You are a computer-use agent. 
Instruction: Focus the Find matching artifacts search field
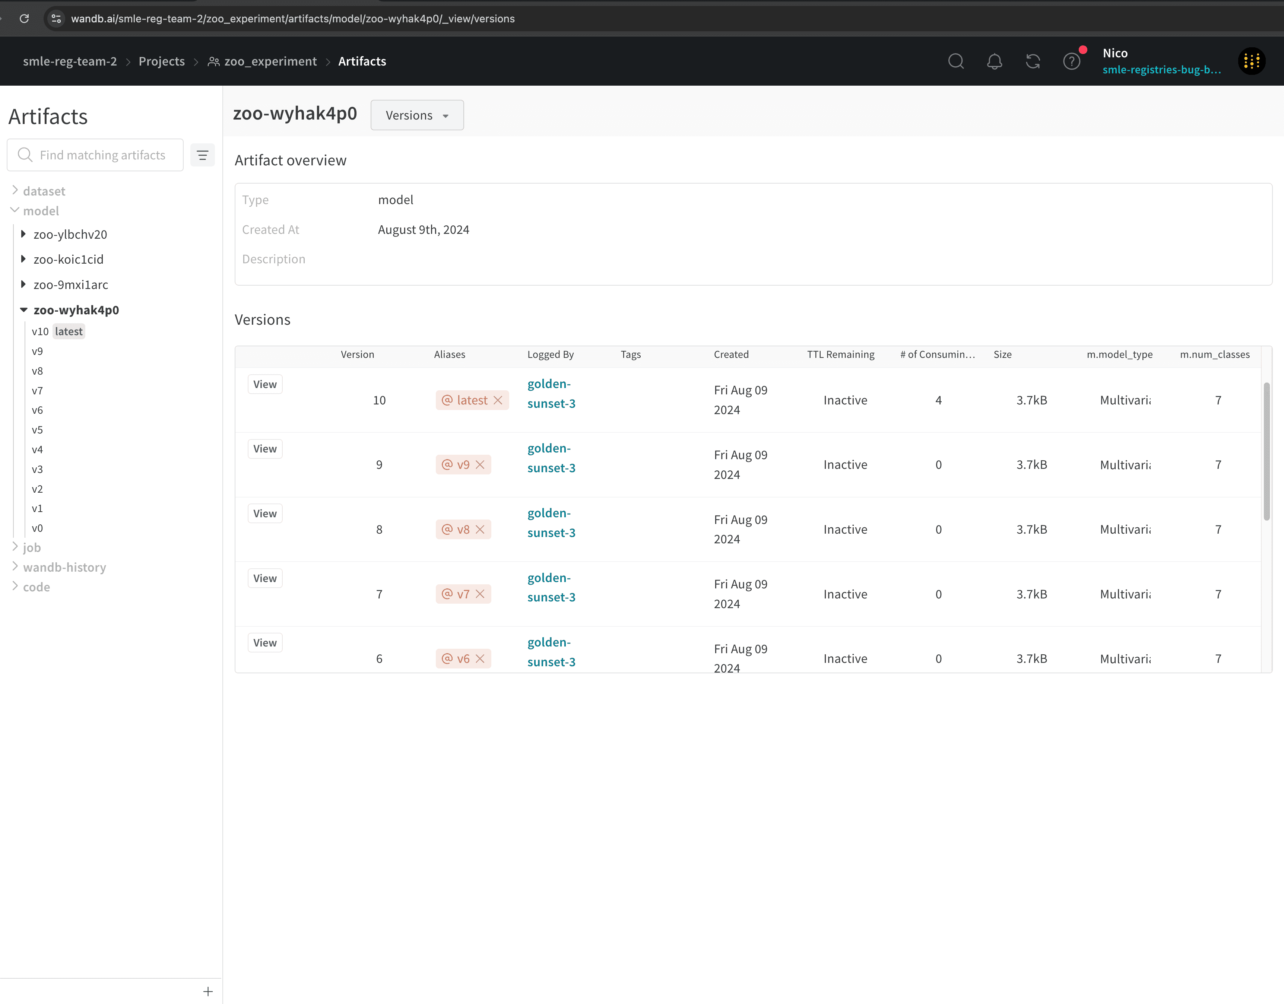click(95, 155)
